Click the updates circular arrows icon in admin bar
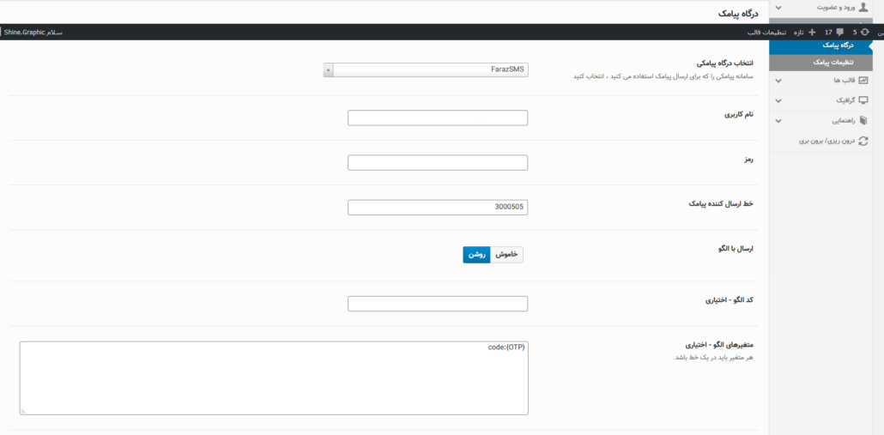The width and height of the screenshot is (884, 435). coord(865,32)
